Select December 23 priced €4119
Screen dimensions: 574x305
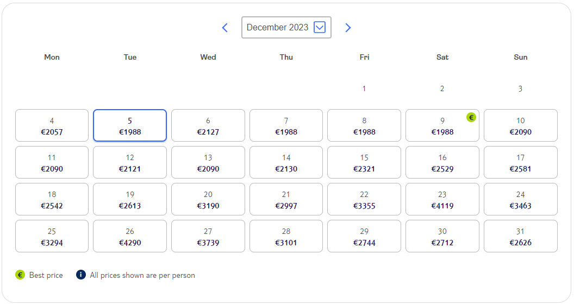pyautogui.click(x=442, y=199)
